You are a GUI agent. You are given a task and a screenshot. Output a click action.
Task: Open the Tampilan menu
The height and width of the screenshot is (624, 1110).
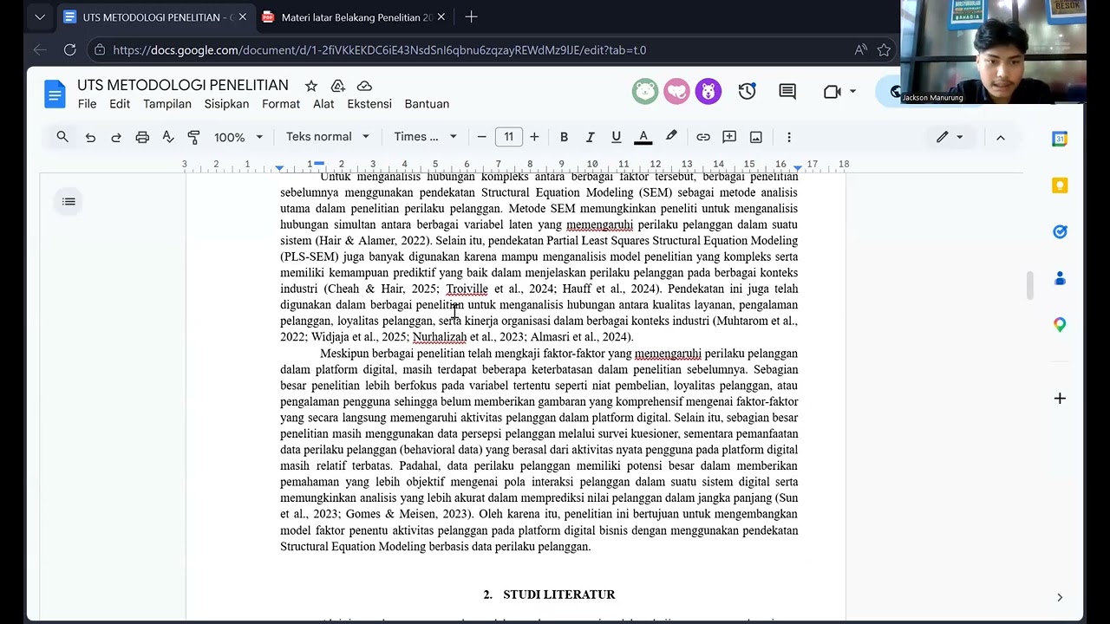coord(167,104)
